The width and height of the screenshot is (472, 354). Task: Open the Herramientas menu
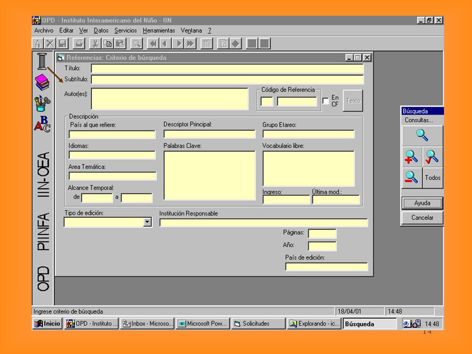(x=159, y=30)
